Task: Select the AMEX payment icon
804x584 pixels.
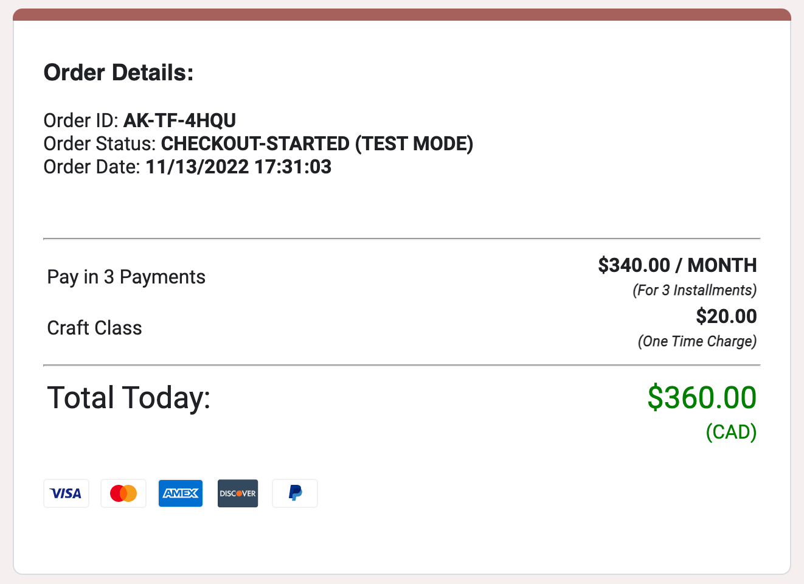Action: (180, 493)
